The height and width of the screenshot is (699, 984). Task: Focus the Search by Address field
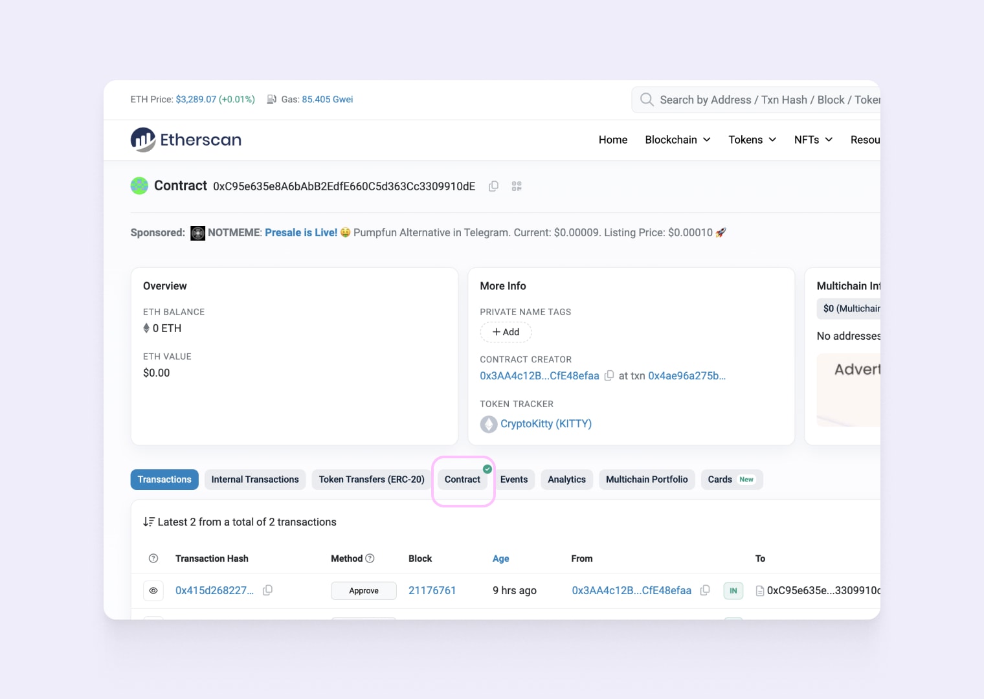(756, 100)
